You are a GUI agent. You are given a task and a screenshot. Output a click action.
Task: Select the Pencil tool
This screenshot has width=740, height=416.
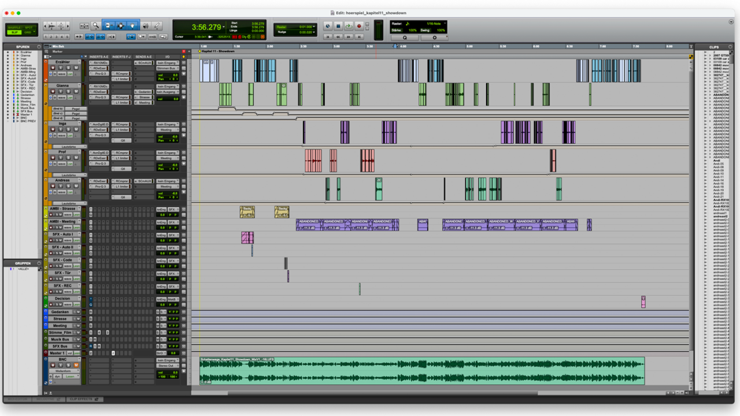click(157, 25)
